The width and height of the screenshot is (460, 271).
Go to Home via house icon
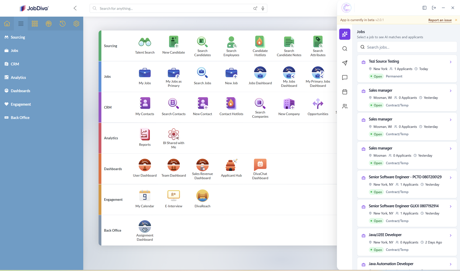[7, 24]
